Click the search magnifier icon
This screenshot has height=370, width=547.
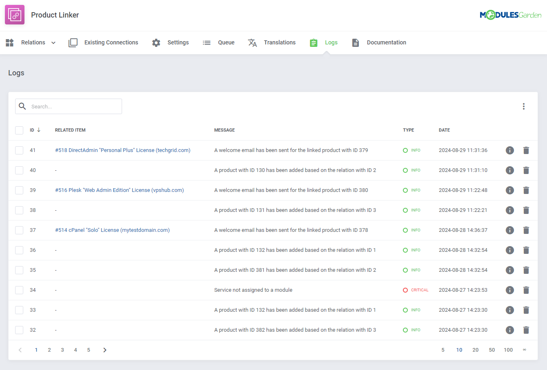point(22,106)
